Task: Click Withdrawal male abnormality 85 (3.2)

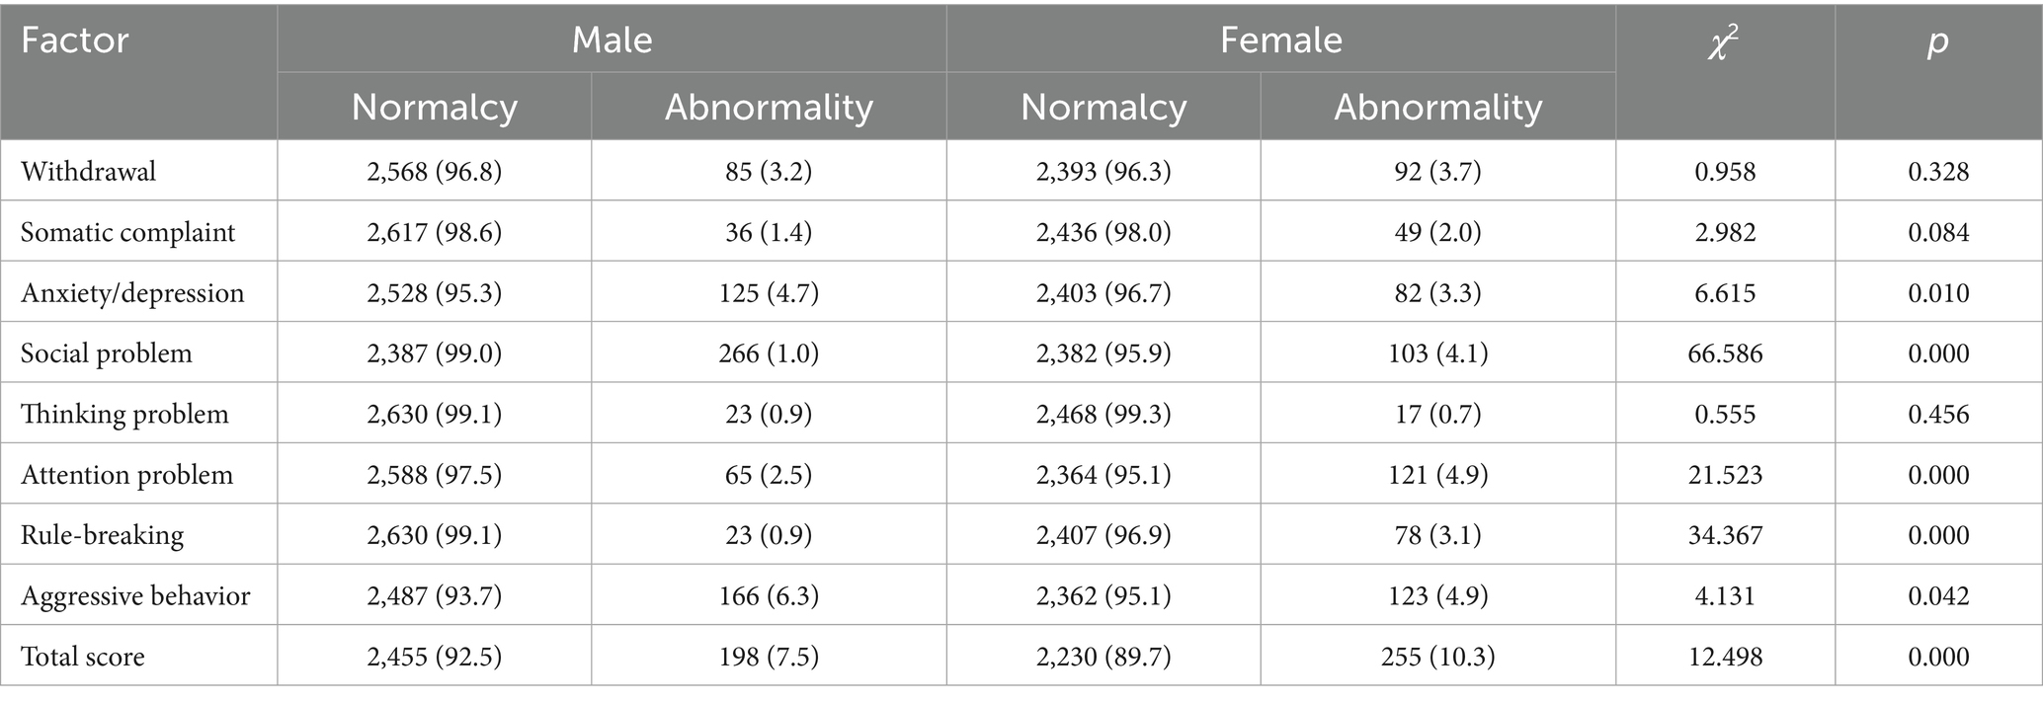Action: [769, 172]
